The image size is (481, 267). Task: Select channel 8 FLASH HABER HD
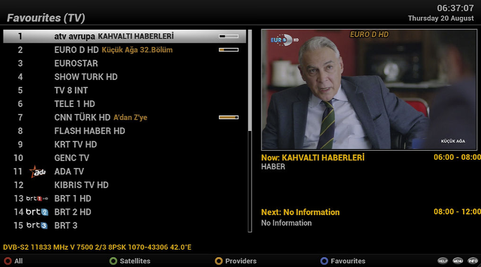125,131
